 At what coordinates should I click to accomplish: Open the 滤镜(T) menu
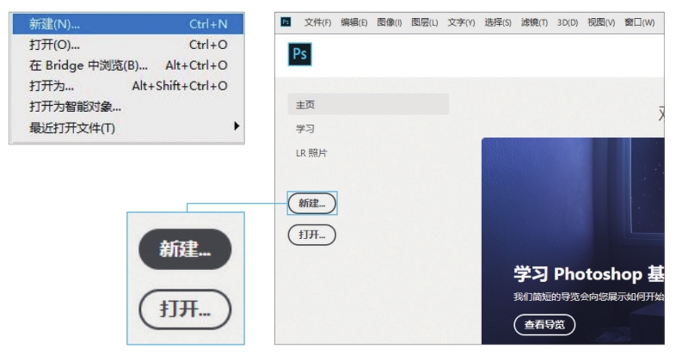click(534, 22)
